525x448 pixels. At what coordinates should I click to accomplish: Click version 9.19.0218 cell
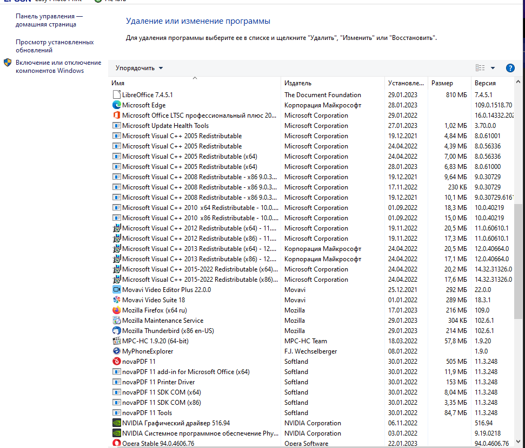(x=488, y=433)
